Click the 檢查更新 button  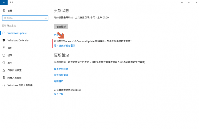[x=61, y=26]
